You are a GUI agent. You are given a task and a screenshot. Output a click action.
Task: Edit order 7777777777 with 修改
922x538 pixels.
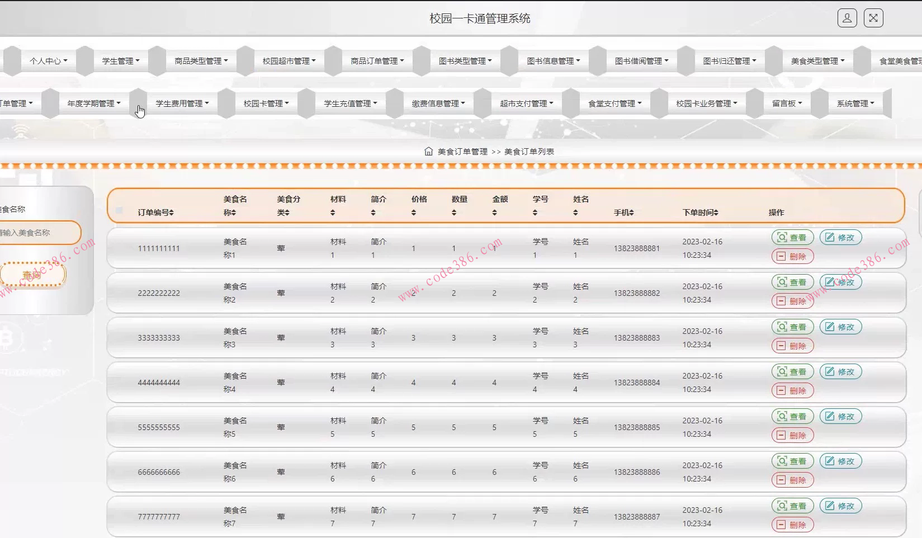[x=840, y=506]
